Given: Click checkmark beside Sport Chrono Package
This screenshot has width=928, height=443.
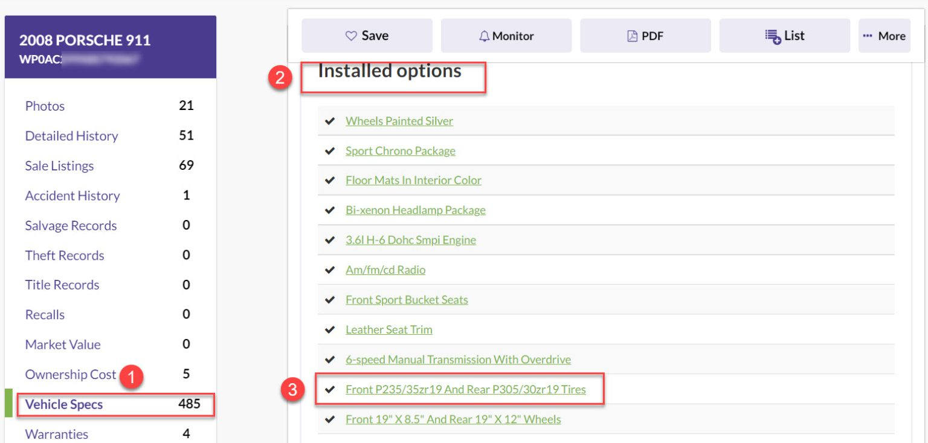Looking at the screenshot, I should click(x=330, y=150).
